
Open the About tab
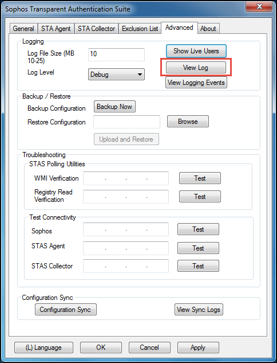[x=208, y=29]
